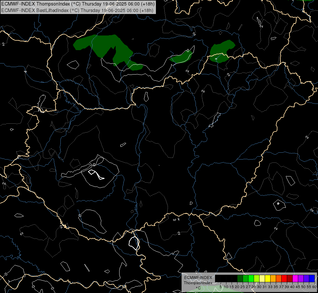Click the °C unit label in the legend
Screen dimensions: 318x293
click(x=198, y=288)
